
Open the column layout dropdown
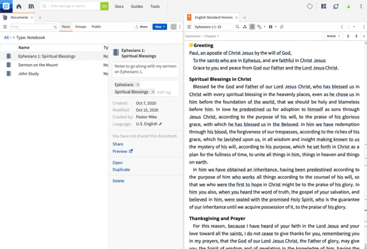272,27
